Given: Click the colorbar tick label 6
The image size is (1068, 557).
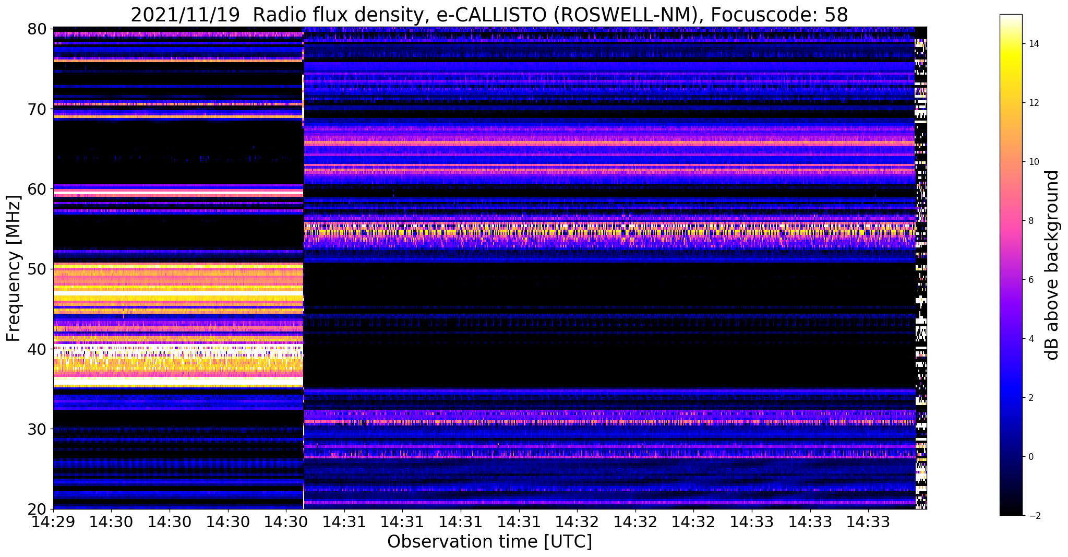Looking at the screenshot, I should click(x=1030, y=280).
